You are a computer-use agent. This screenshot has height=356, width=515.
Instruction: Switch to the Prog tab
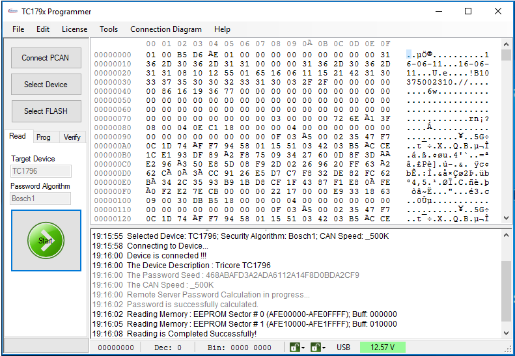[44, 137]
